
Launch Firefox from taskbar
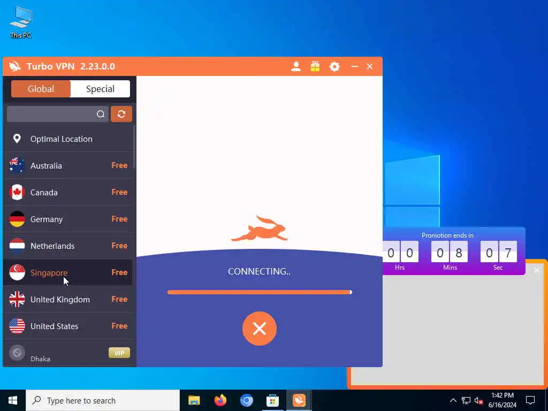point(220,400)
